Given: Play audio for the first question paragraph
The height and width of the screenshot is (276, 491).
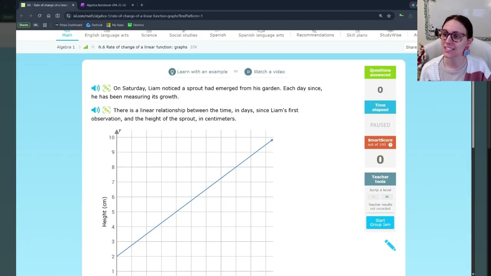Looking at the screenshot, I should coord(96,88).
